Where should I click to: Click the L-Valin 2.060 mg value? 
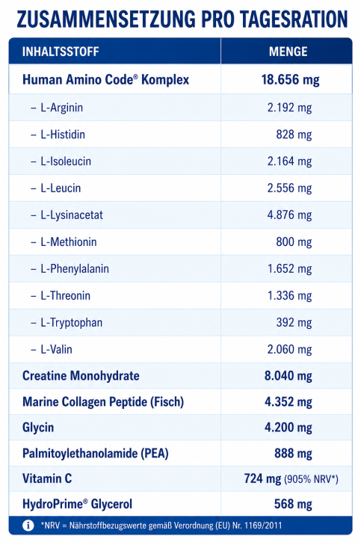pos(289,349)
